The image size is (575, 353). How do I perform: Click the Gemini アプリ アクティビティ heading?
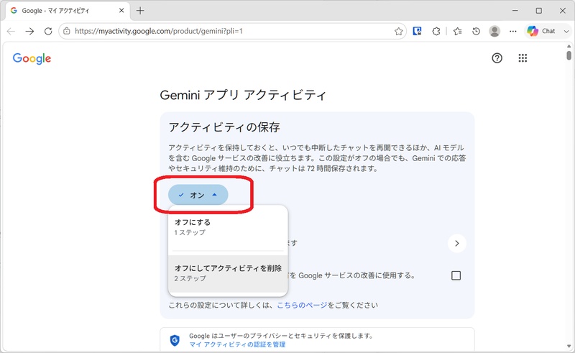[243, 96]
